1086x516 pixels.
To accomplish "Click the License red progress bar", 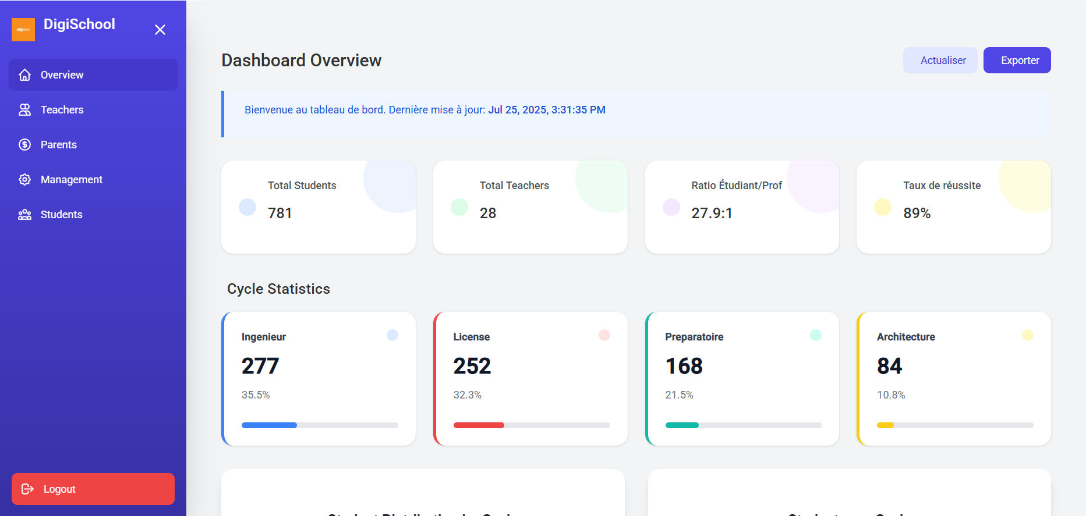I will (479, 425).
